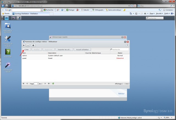
Task: Click the IE home page icon
Action: point(131,13)
